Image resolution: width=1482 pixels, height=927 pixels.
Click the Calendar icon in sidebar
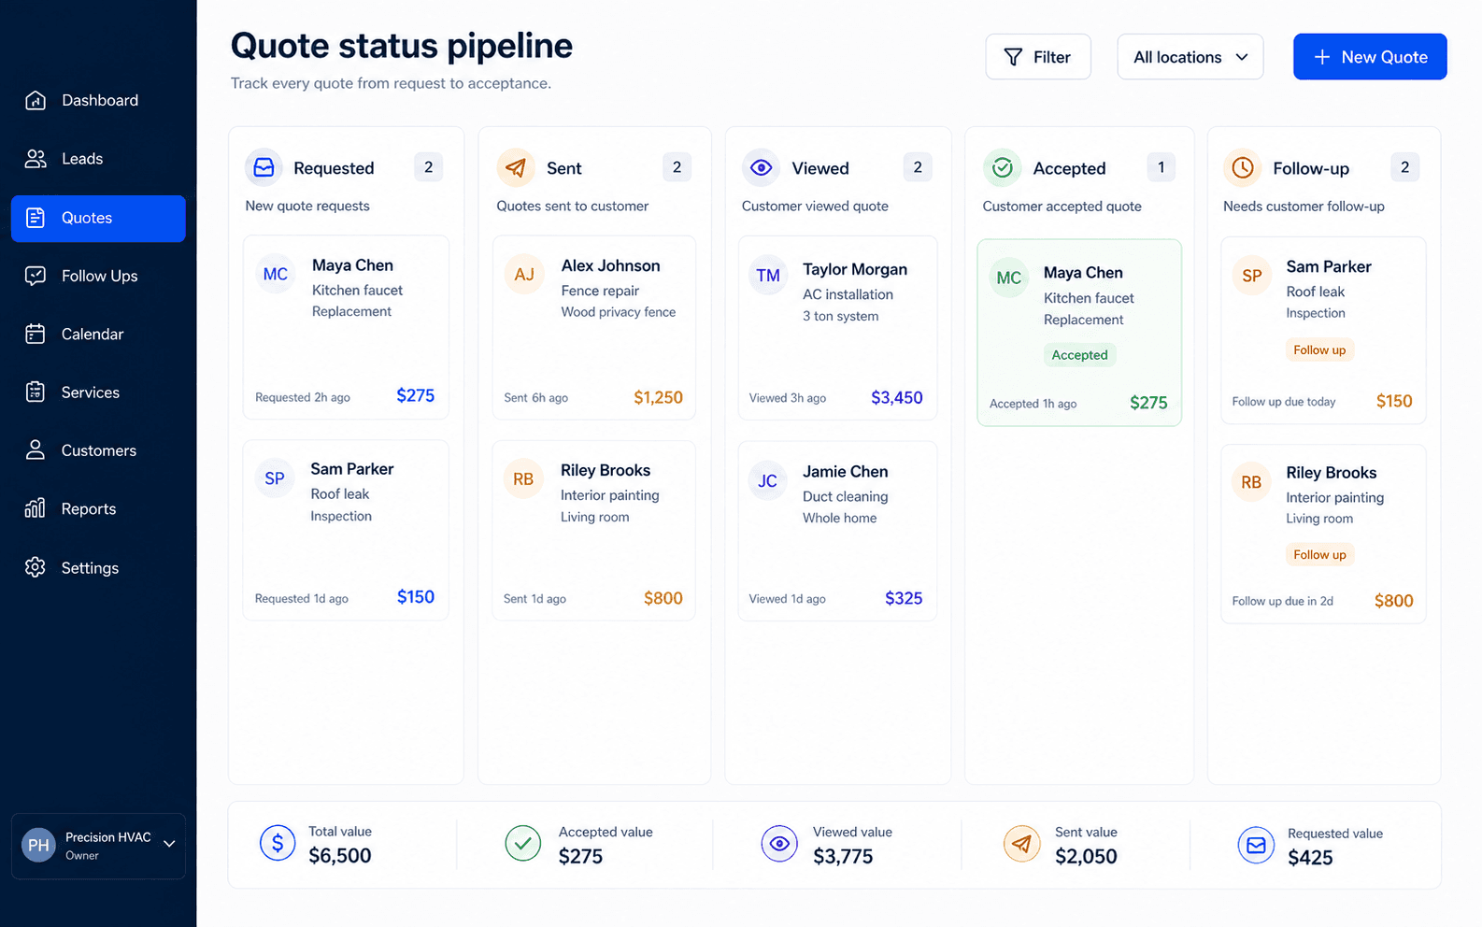(36, 334)
